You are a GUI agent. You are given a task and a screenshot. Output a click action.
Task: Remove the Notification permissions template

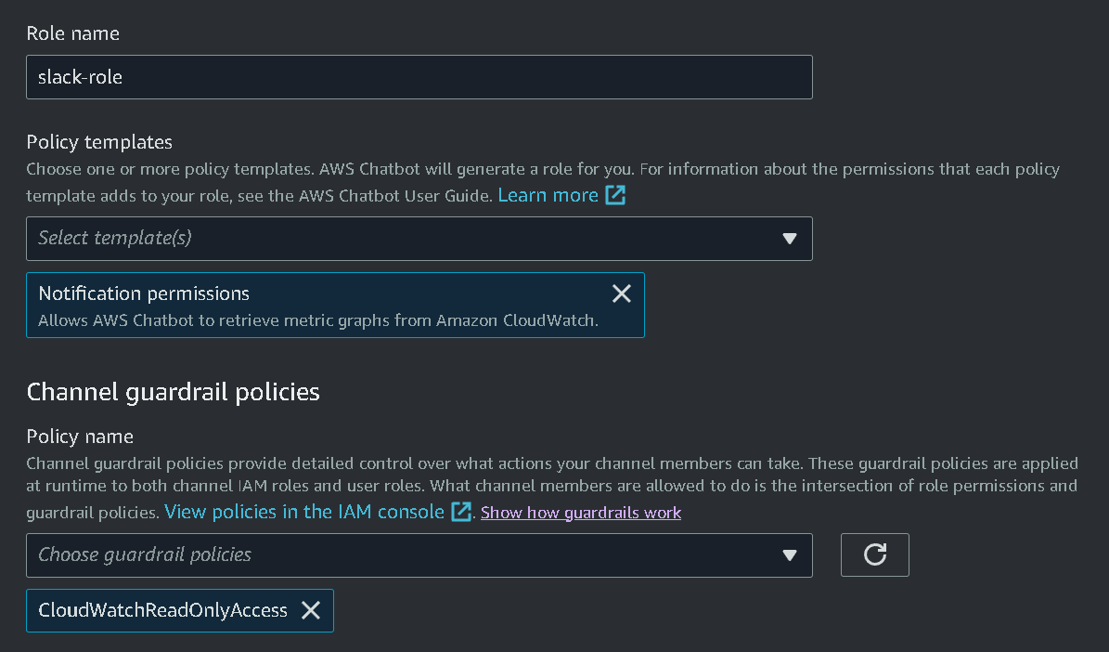[x=622, y=293]
